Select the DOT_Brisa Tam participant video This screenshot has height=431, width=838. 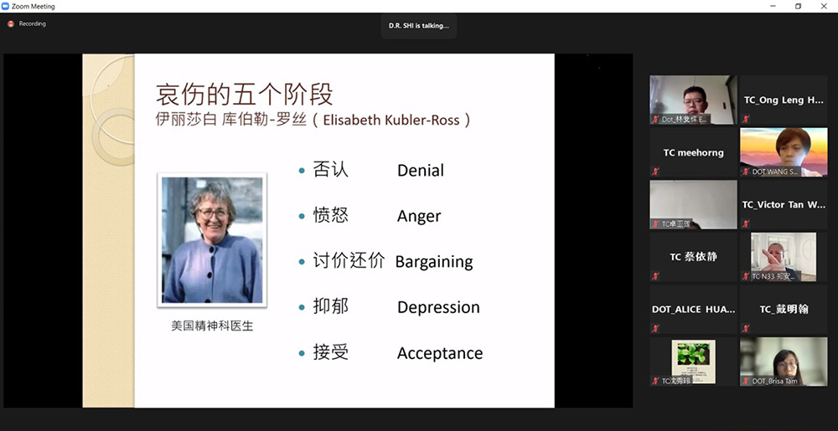click(784, 361)
